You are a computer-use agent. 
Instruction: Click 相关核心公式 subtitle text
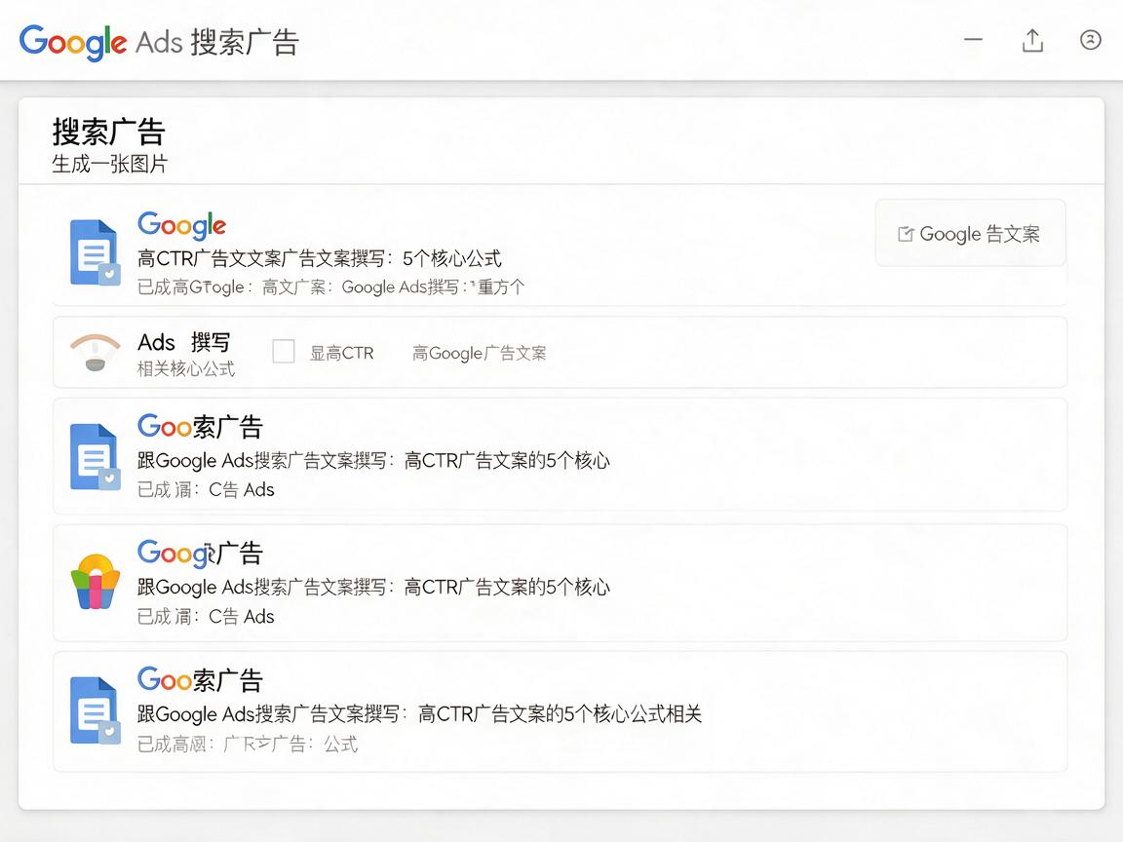[186, 368]
